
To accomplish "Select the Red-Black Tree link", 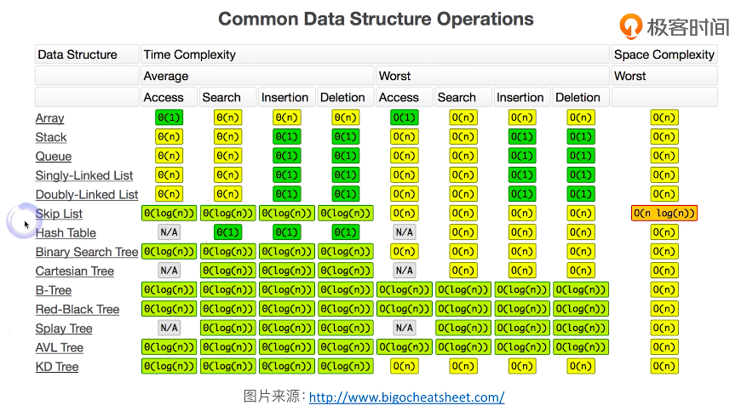I will point(78,309).
